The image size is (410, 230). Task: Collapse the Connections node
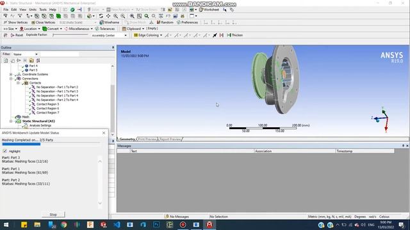11,79
